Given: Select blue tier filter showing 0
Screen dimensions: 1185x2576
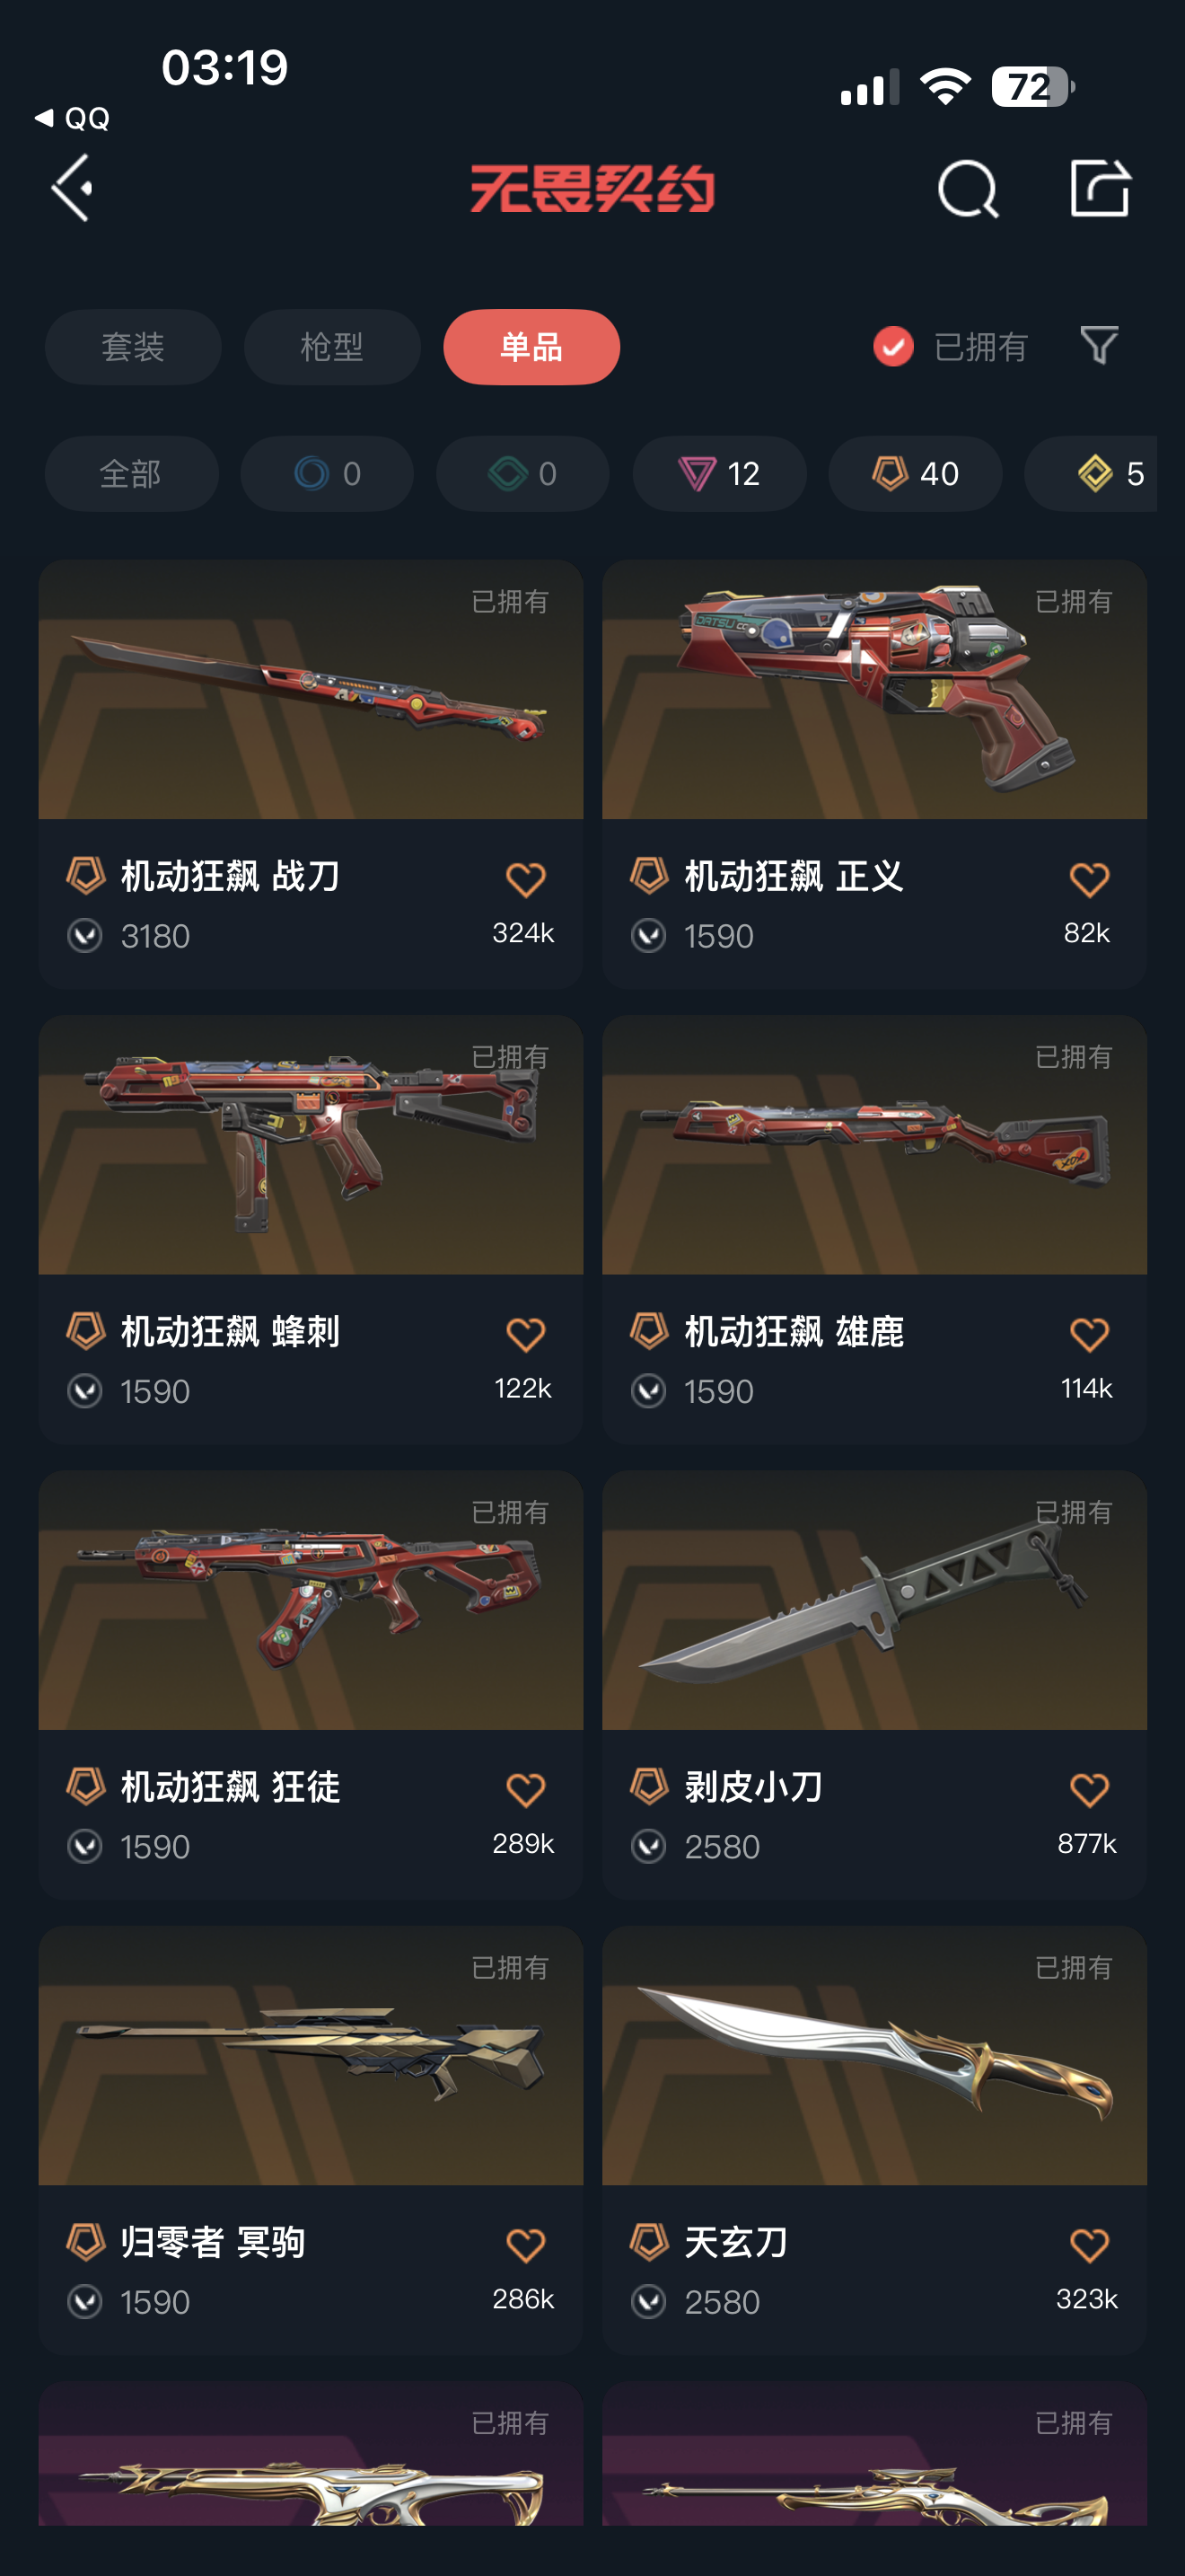Looking at the screenshot, I should click(327, 473).
